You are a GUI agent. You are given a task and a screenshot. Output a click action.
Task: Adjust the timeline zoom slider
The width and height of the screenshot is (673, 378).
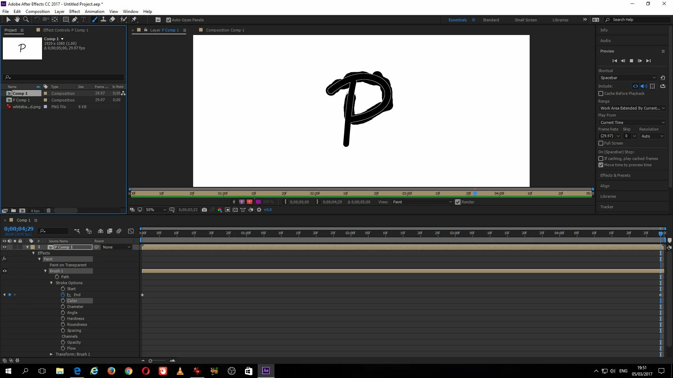coord(151,361)
